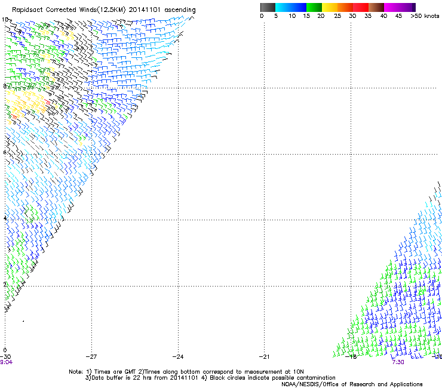Click the latitude label '2'
442x388 pixels.
tap(5, 285)
